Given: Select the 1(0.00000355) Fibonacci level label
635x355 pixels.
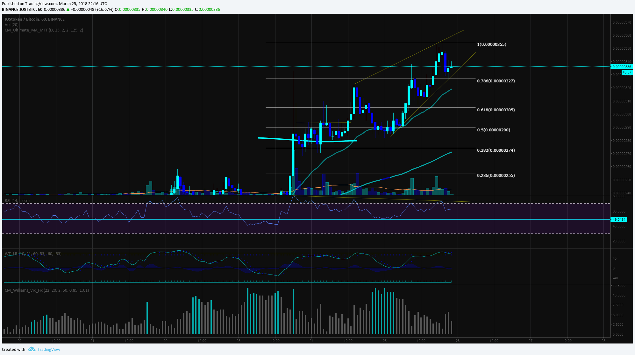Looking at the screenshot, I should 492,44.
